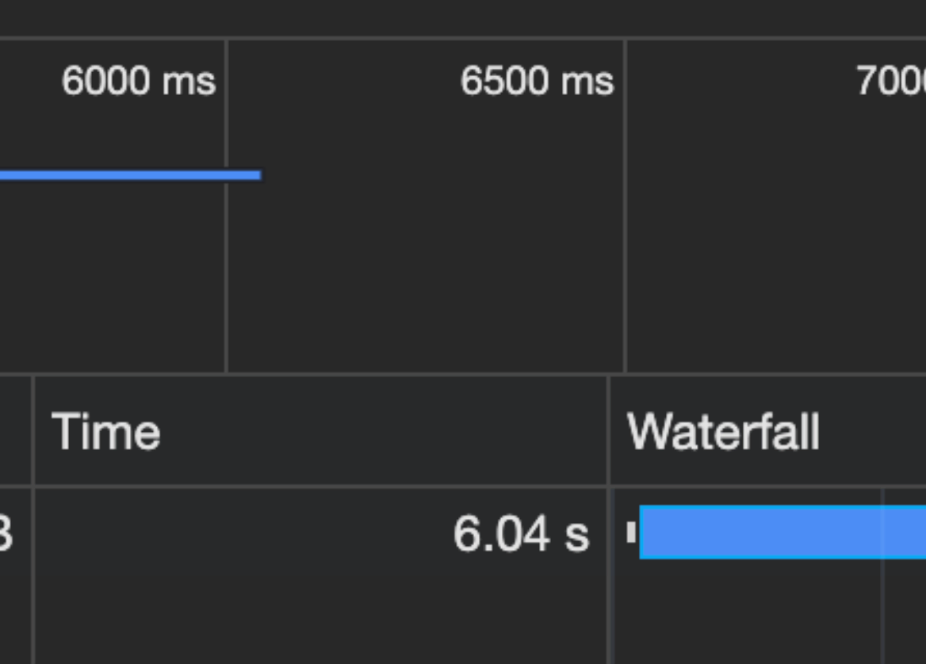
Task: Click the partially visible 7000 ms label
Action: click(x=890, y=81)
